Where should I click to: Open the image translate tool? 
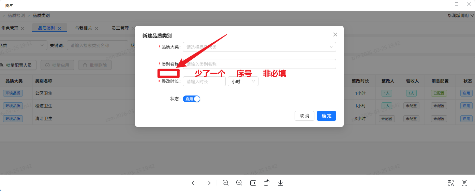[x=451, y=183]
